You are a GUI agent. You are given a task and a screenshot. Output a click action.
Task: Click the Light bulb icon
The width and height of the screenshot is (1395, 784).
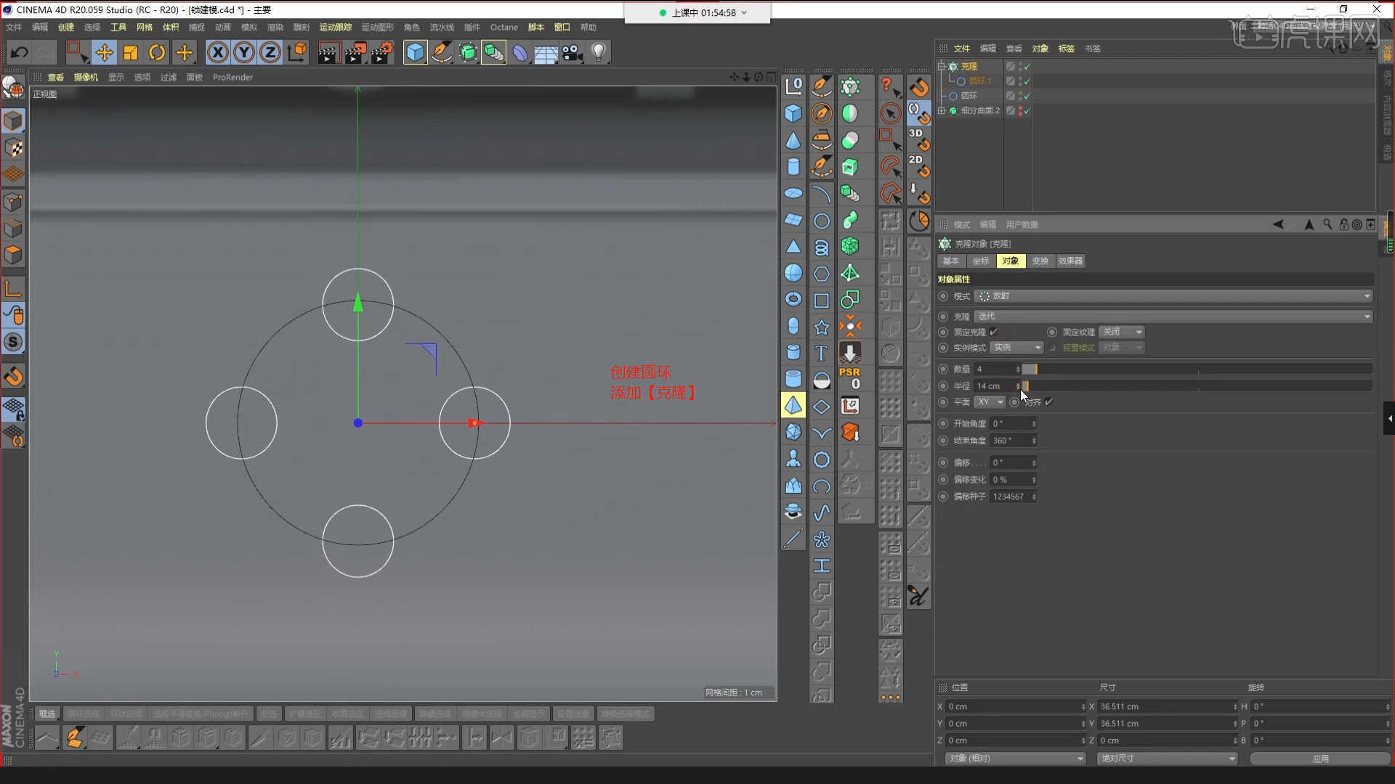pyautogui.click(x=599, y=52)
